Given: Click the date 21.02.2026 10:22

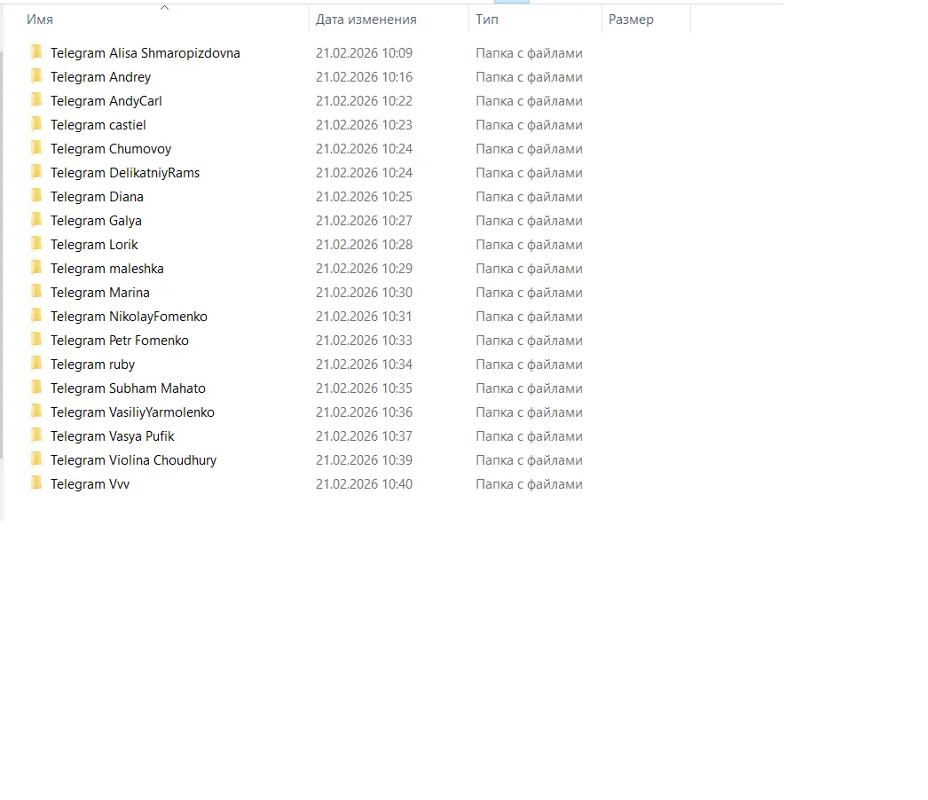Looking at the screenshot, I should pos(364,101).
